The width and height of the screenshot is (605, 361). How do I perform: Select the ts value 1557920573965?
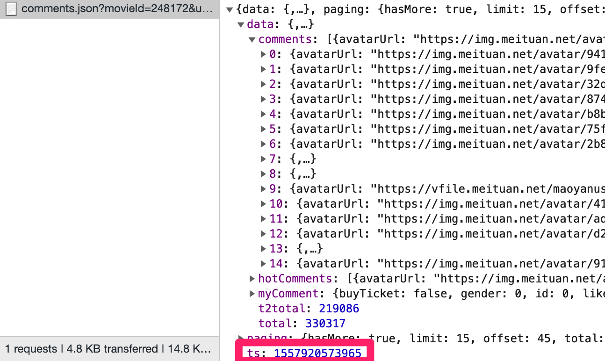318,353
